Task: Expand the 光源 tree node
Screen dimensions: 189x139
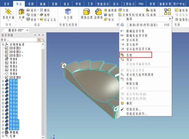Action: (3, 136)
